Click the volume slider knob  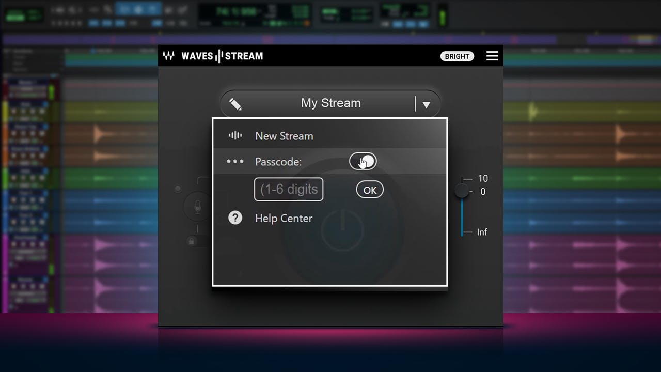[462, 191]
